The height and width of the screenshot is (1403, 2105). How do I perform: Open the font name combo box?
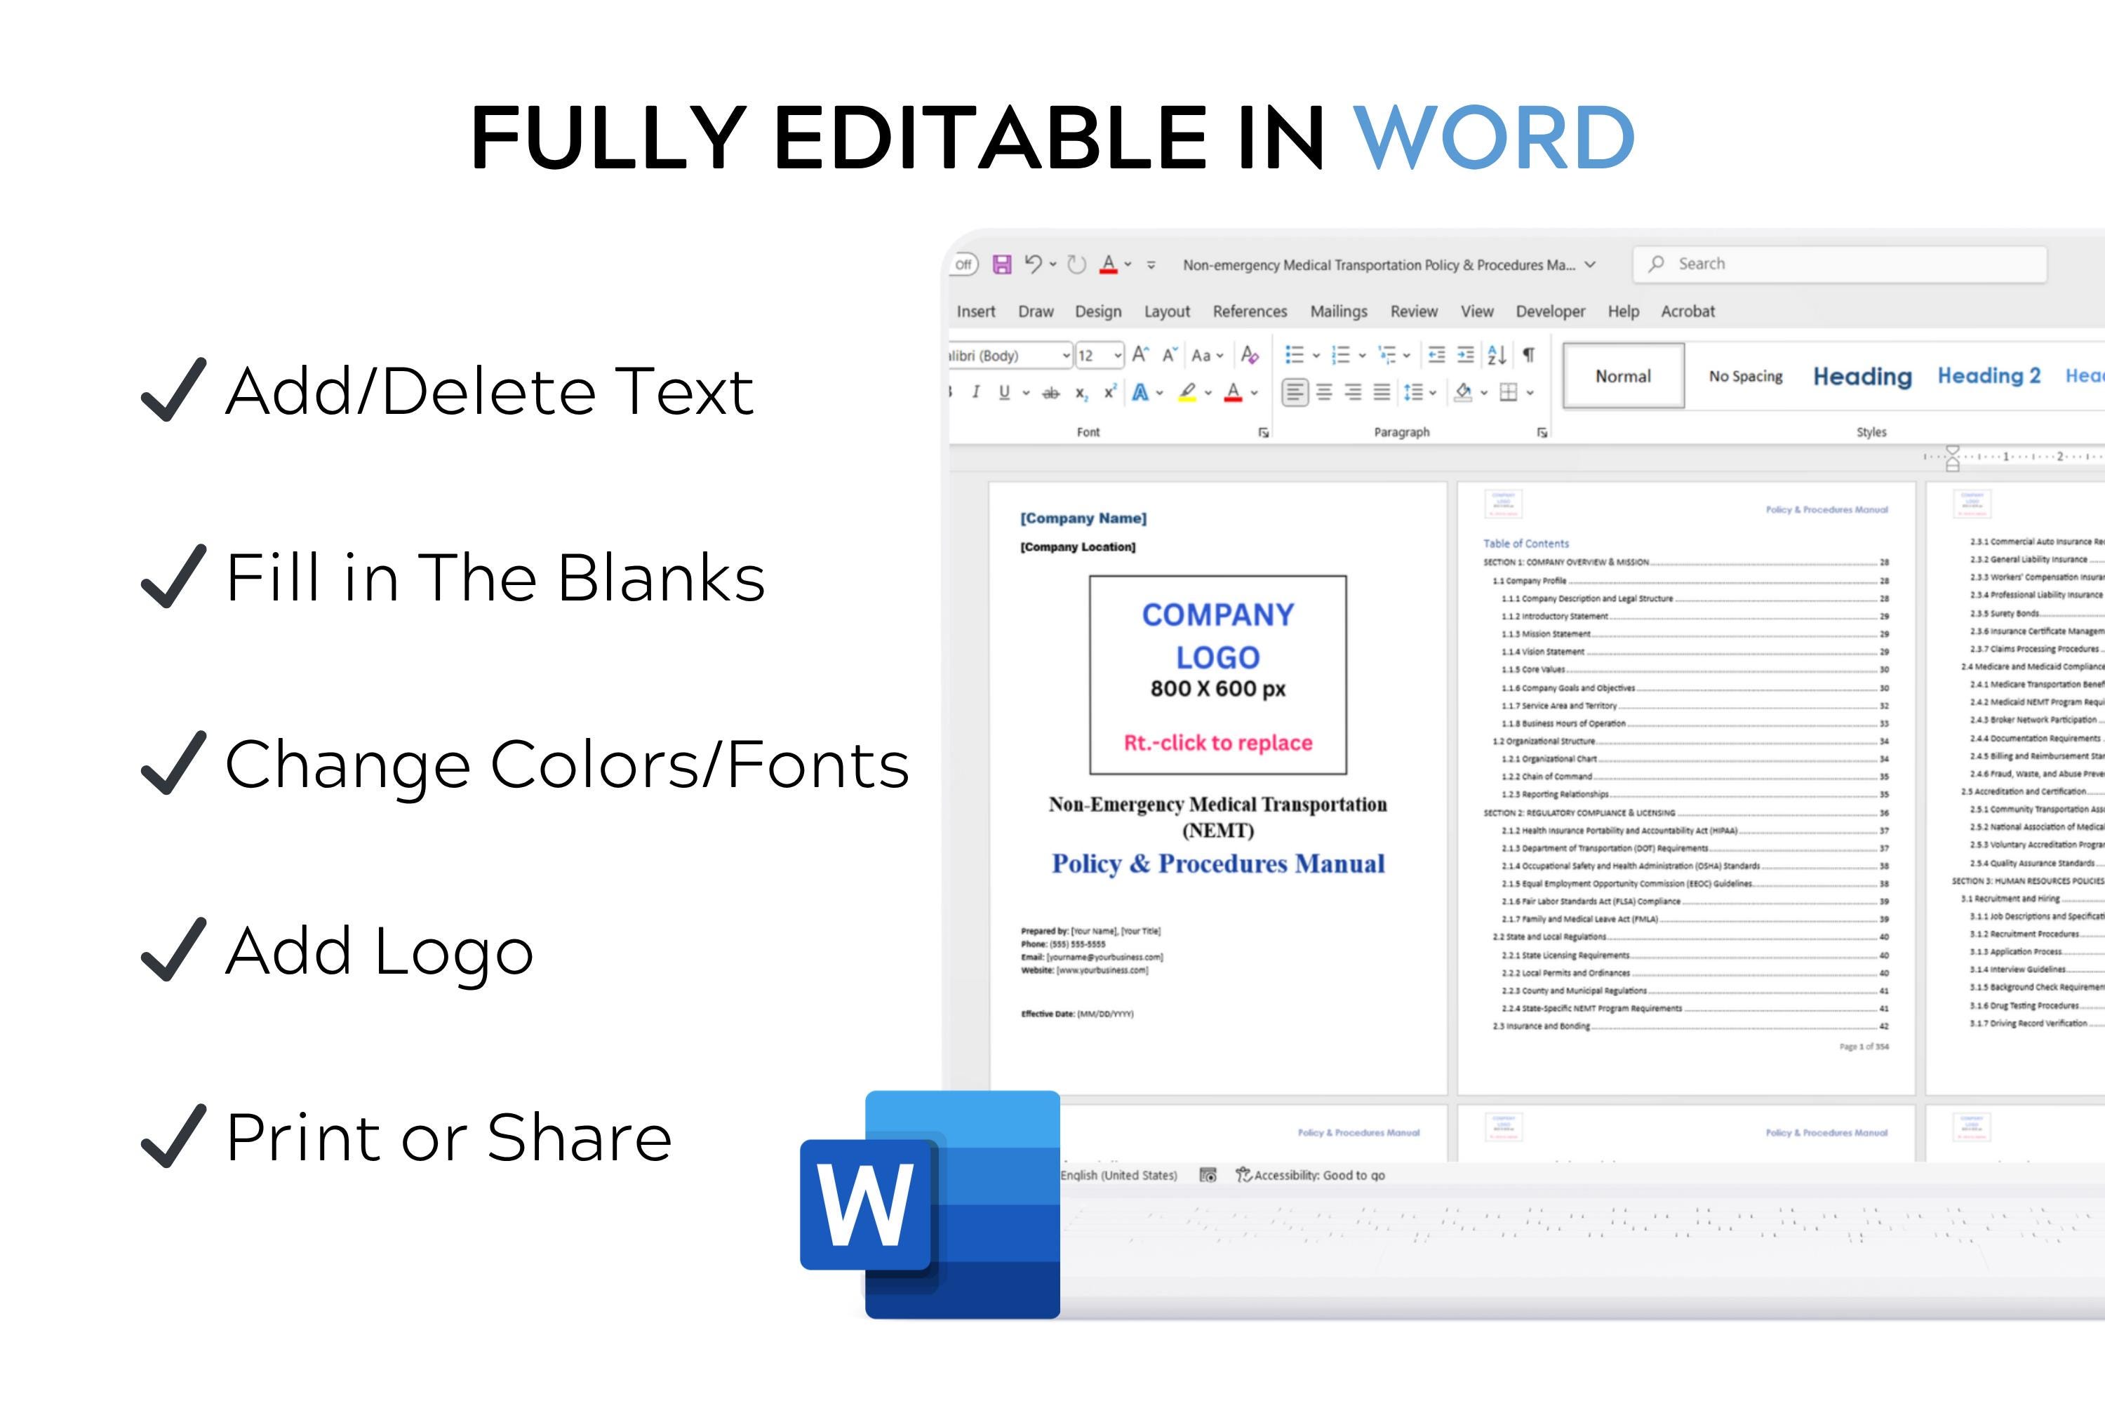click(1010, 355)
